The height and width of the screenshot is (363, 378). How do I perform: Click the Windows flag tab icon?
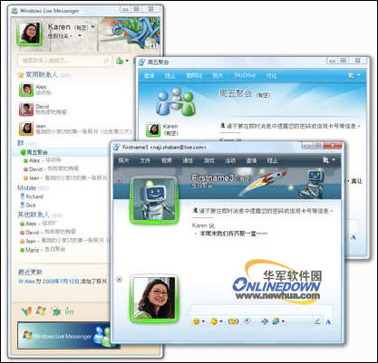[x=41, y=311]
